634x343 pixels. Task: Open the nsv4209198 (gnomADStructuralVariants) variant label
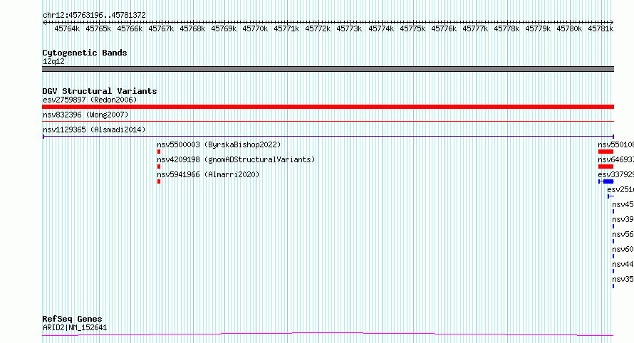[236, 159]
